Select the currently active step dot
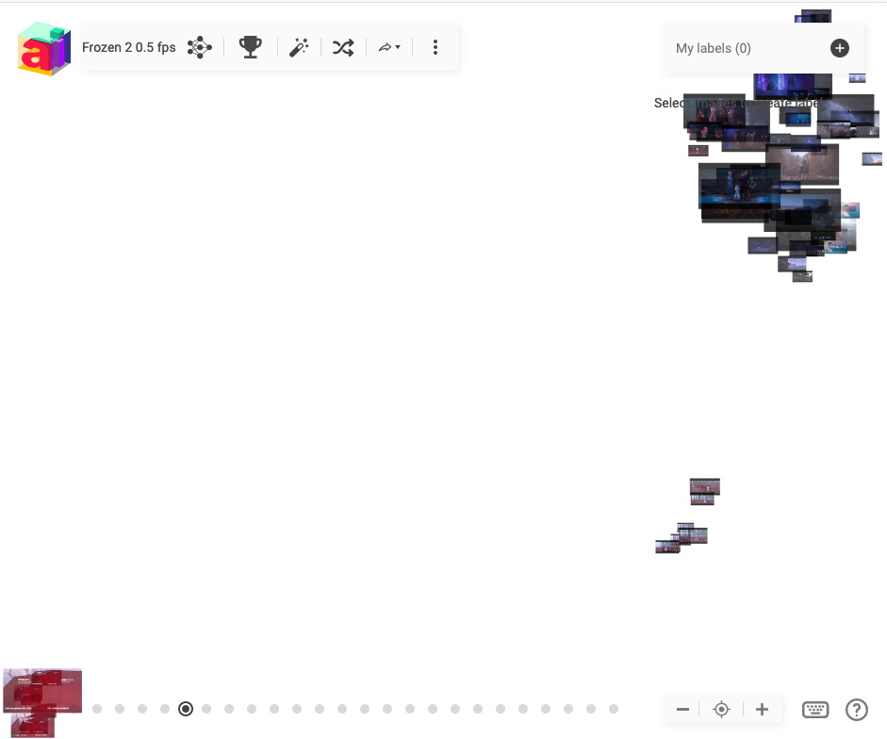Viewport: 887px width, 739px height. [x=186, y=709]
